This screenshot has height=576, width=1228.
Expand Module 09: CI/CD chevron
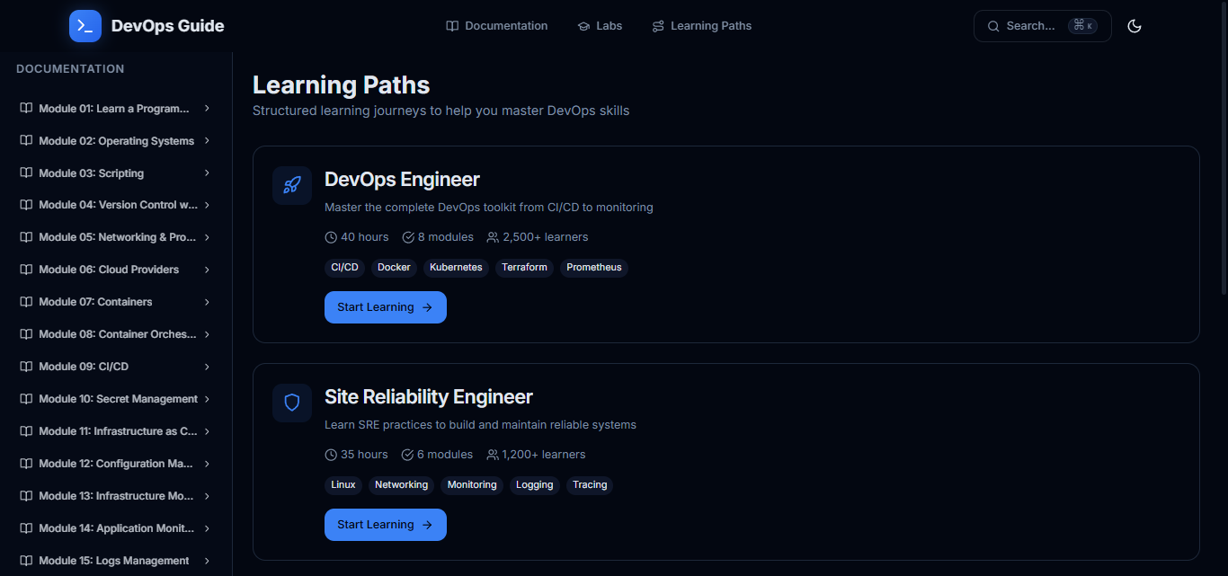(207, 366)
